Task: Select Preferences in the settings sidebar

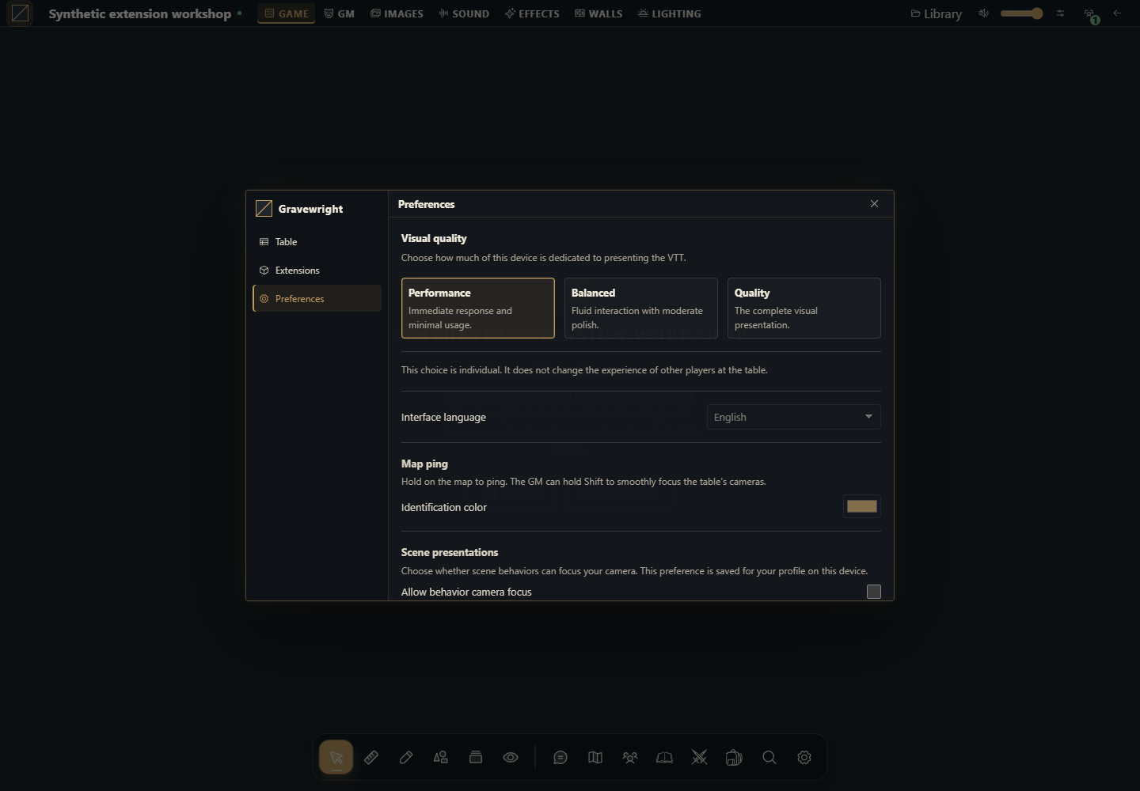Action: click(317, 298)
